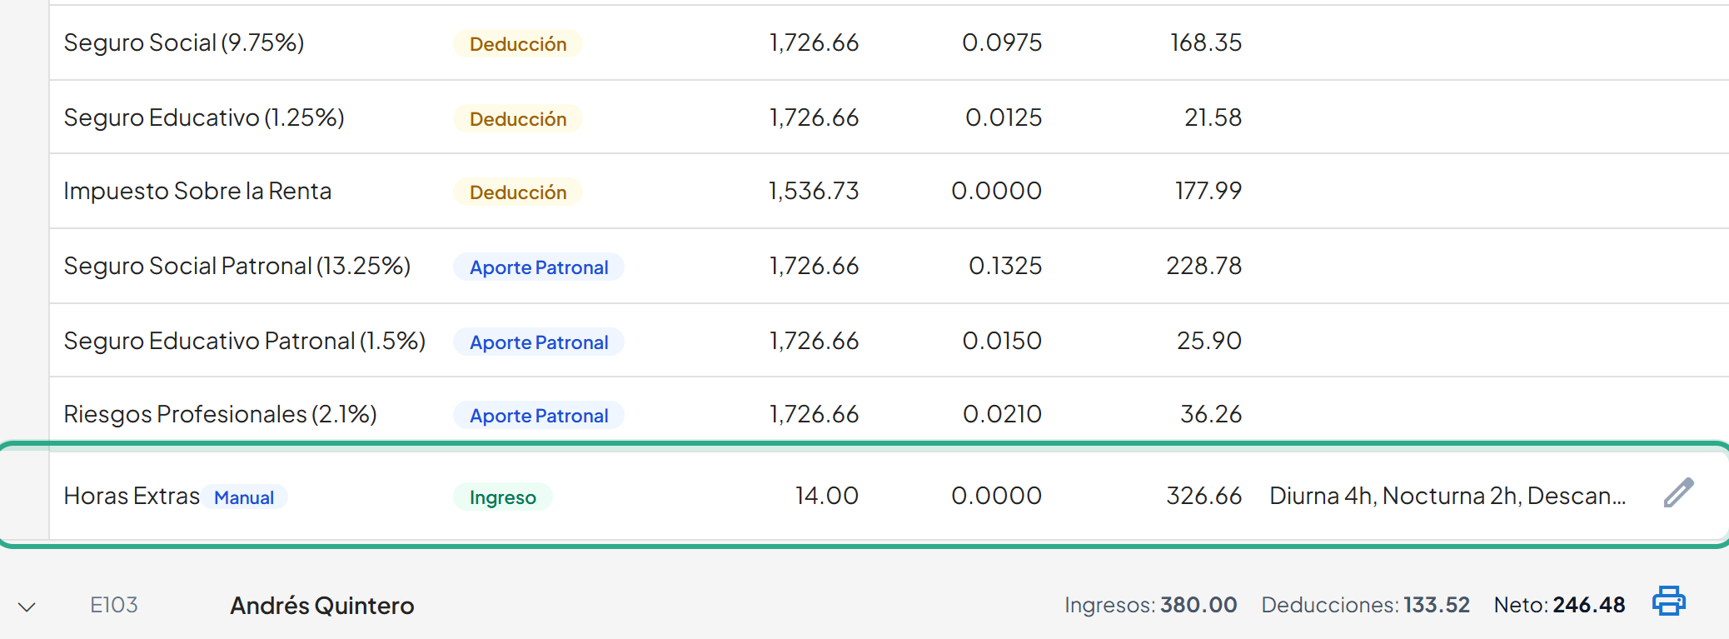1729x639 pixels.
Task: Select the Seguro Social Patronal (13.25%) label
Action: tap(237, 266)
